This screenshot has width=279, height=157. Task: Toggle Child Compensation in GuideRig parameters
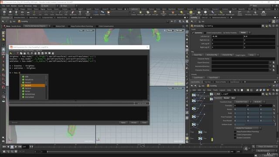pyautogui.click(x=205, y=33)
